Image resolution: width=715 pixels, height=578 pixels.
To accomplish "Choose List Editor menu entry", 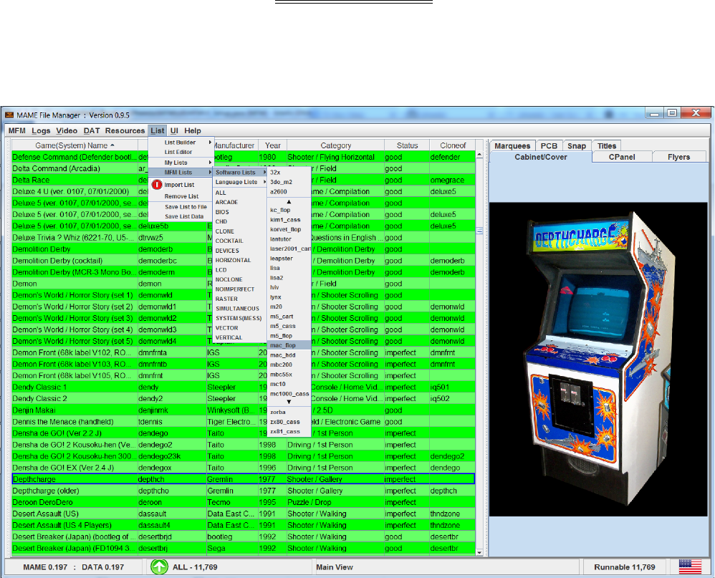I will tap(181, 152).
